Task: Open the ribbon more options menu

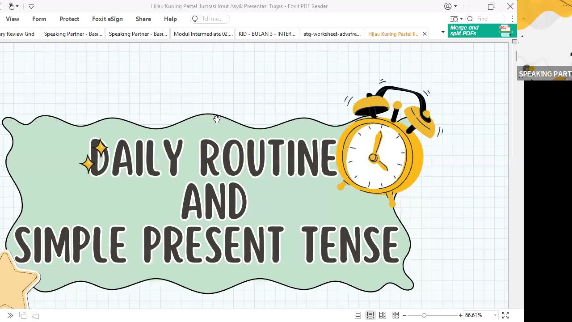Action: coord(513,19)
